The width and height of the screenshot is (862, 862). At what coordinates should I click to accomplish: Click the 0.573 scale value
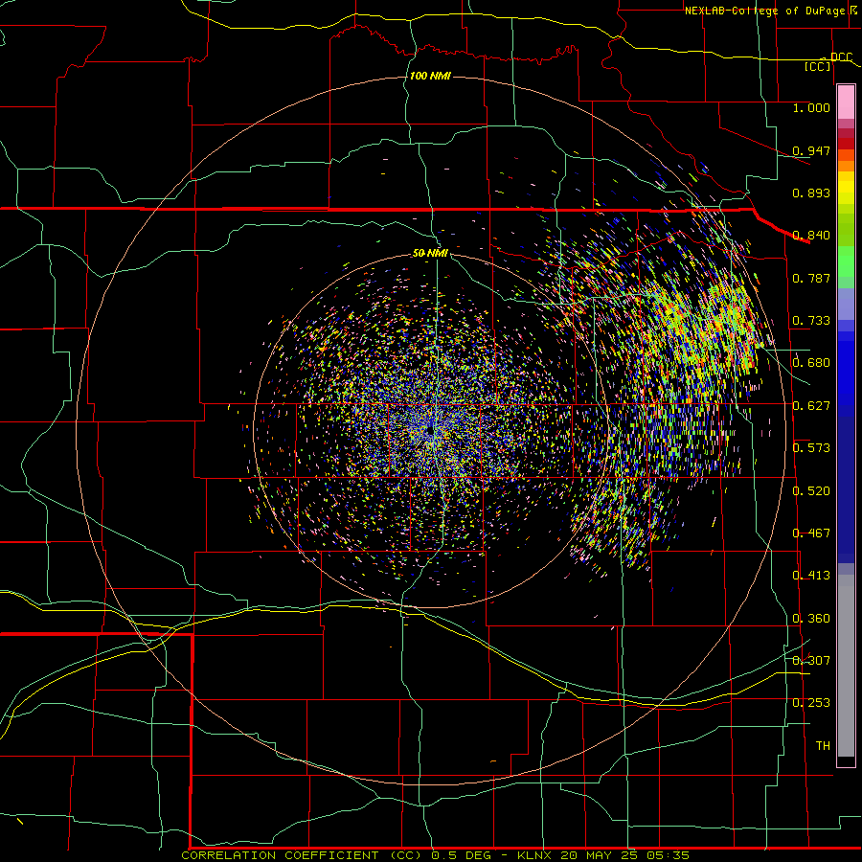coord(811,448)
